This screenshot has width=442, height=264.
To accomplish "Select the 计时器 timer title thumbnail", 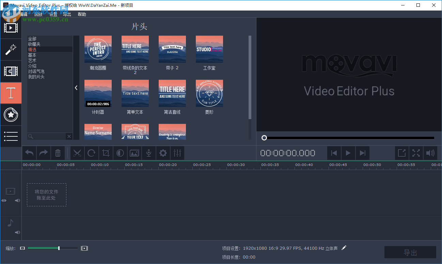I will pyautogui.click(x=98, y=93).
